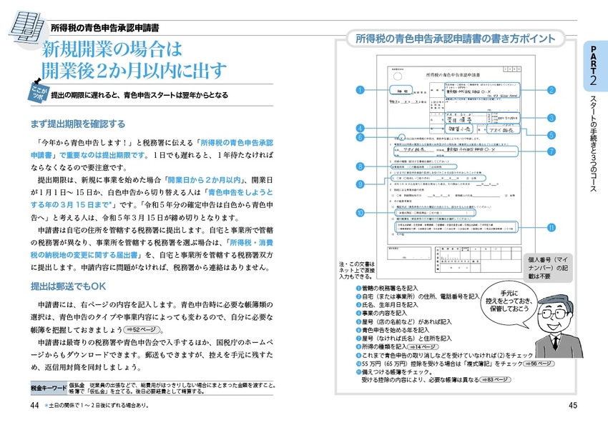Click list item '事業の内容を記入'

tap(384, 313)
